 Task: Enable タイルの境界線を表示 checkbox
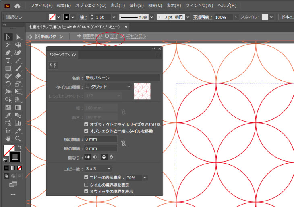click(86, 185)
